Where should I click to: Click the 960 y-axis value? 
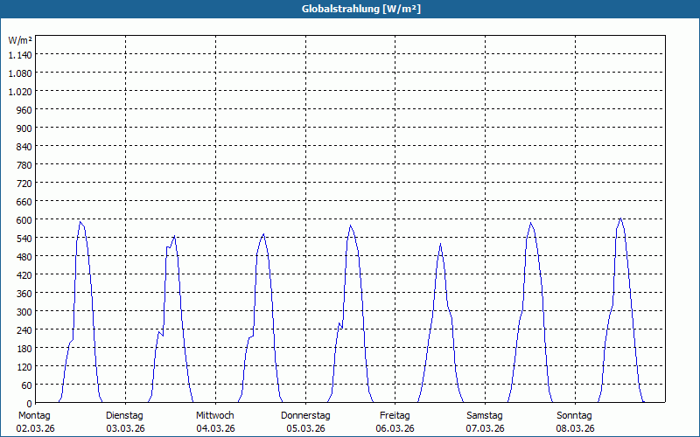tap(24, 110)
